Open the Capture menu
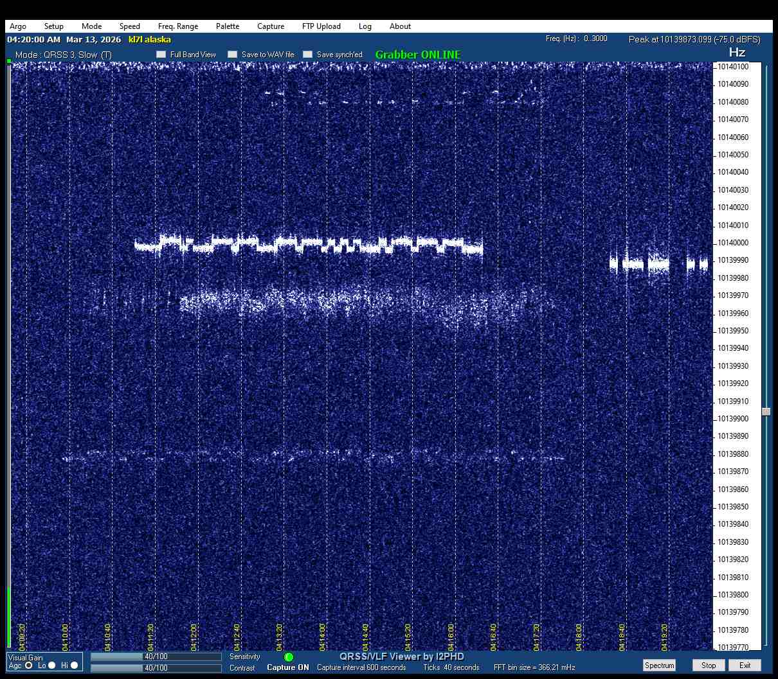 271,26
